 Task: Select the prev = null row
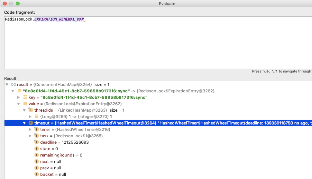click(158, 168)
